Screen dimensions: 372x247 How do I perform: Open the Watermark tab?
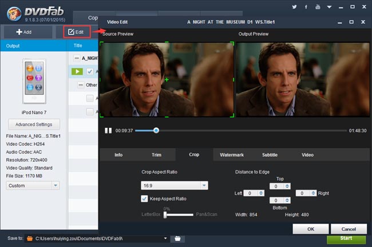232,155
